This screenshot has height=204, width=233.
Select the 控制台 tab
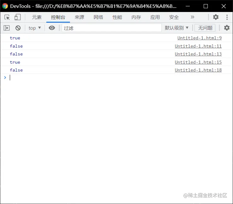58,17
